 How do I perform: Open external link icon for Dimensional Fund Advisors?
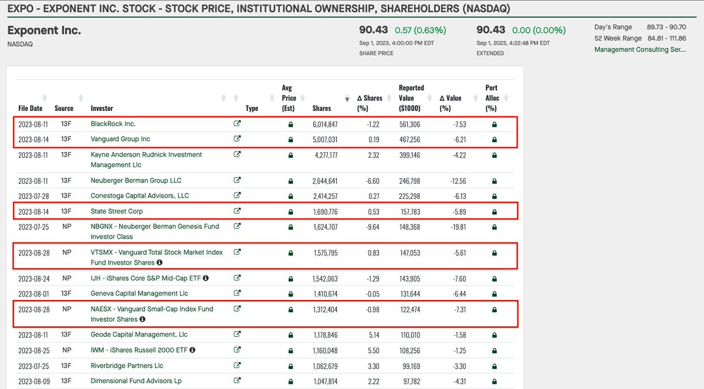click(x=237, y=380)
